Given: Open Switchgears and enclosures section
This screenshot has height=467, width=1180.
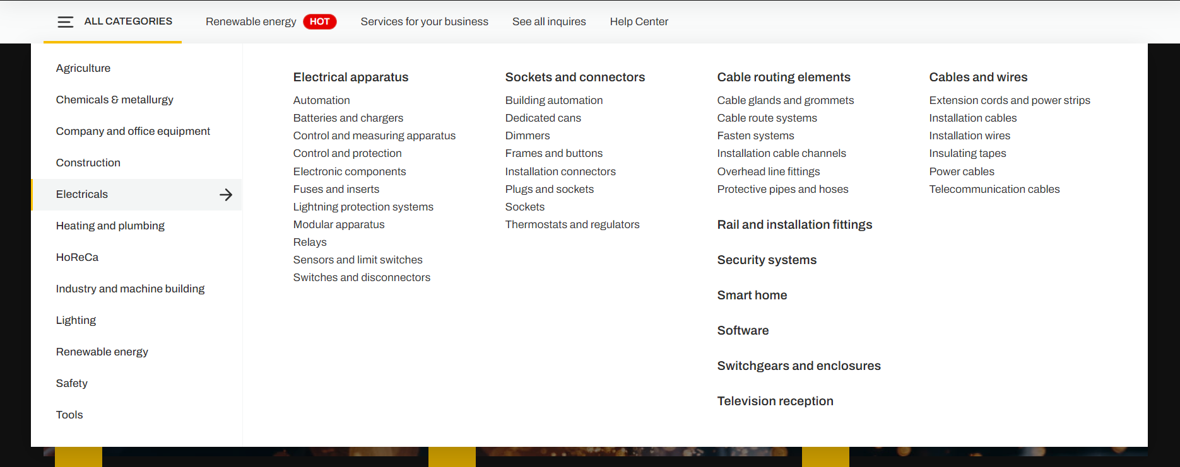Looking at the screenshot, I should (x=799, y=366).
